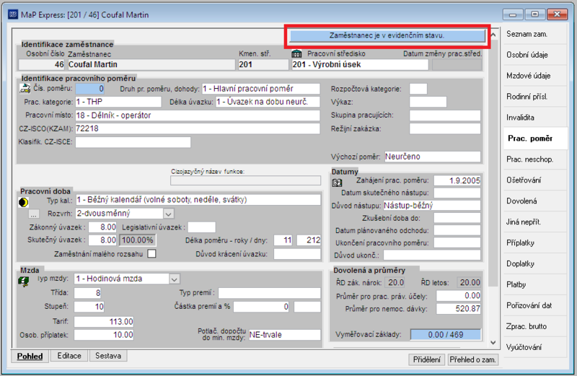This screenshot has height=376, width=577.
Task: Click the Stupeň field
Action: click(89, 307)
